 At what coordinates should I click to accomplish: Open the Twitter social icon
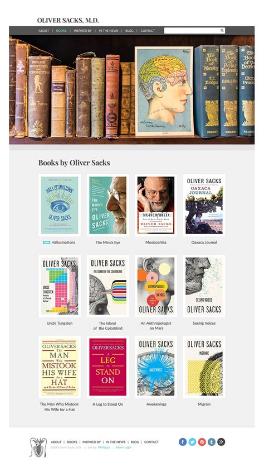pos(192,441)
